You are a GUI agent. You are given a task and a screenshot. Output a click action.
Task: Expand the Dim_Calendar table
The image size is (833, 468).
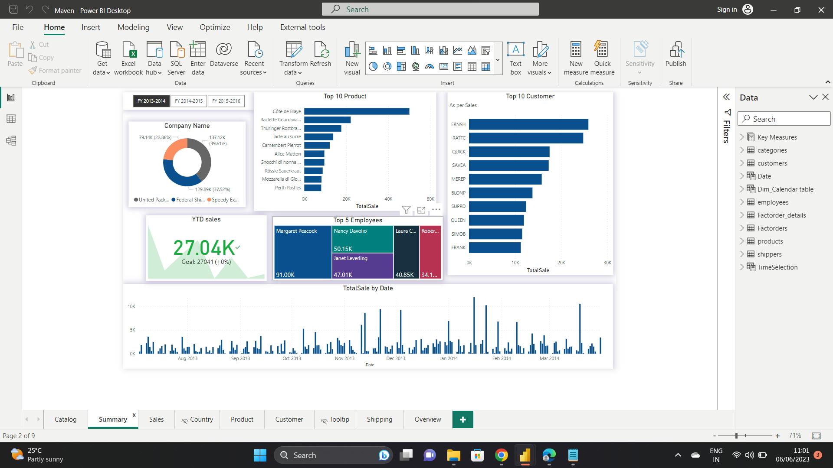[742, 189]
